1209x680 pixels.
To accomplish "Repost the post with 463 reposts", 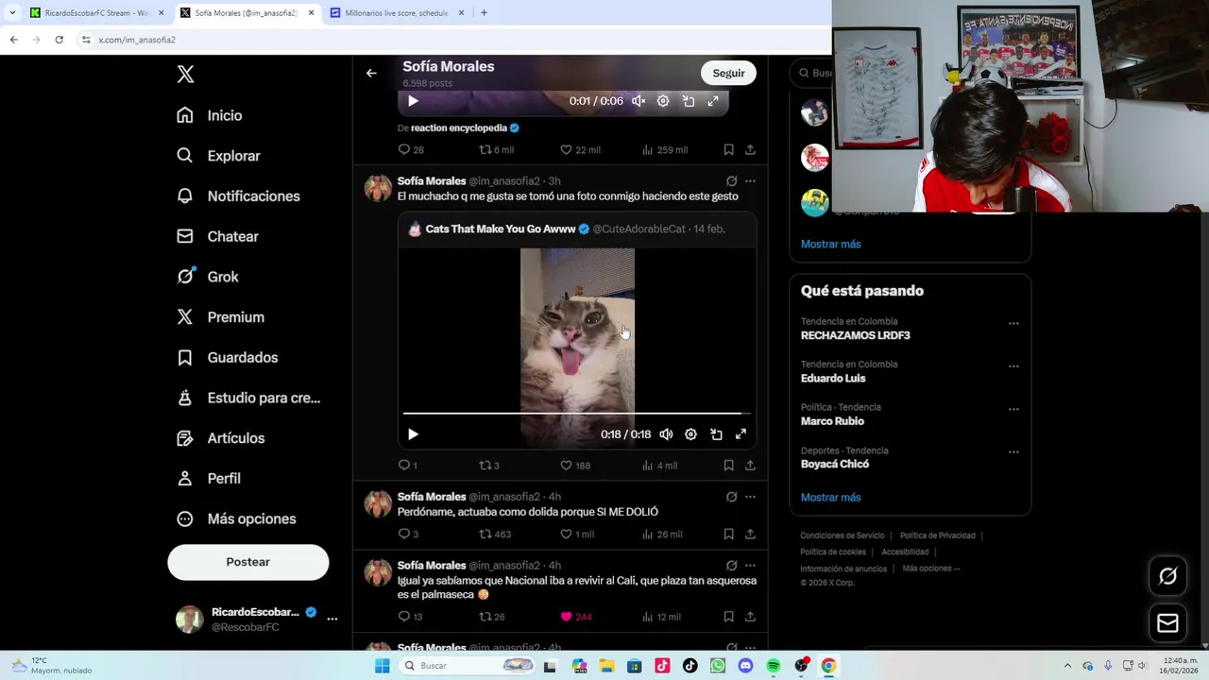I will pos(495,535).
